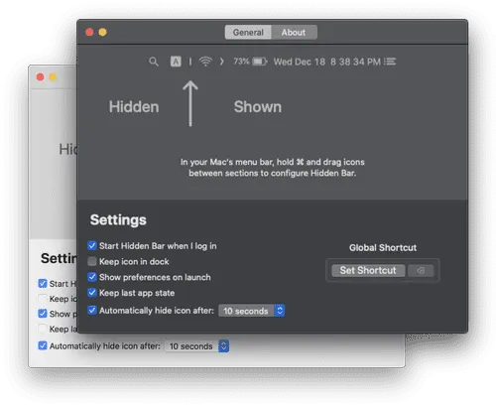This screenshot has height=405, width=496.
Task: Open the '10 seconds' dropdown in light window
Action: point(197,346)
